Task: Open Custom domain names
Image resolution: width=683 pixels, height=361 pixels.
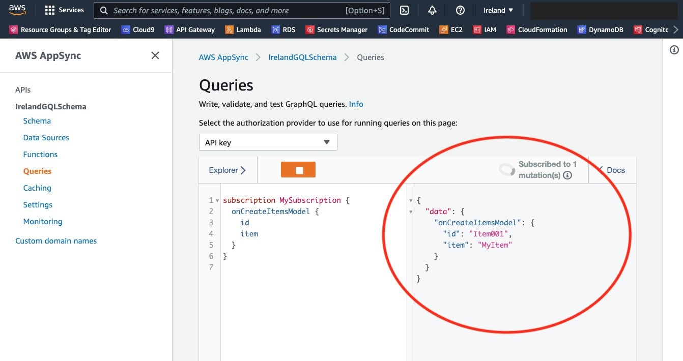Action: [56, 240]
